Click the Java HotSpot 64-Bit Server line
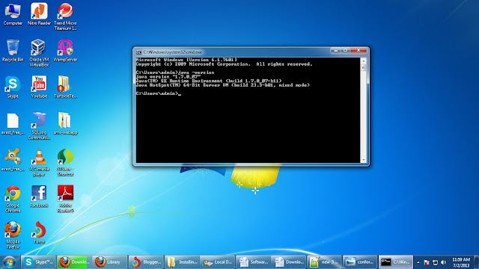 coord(223,85)
